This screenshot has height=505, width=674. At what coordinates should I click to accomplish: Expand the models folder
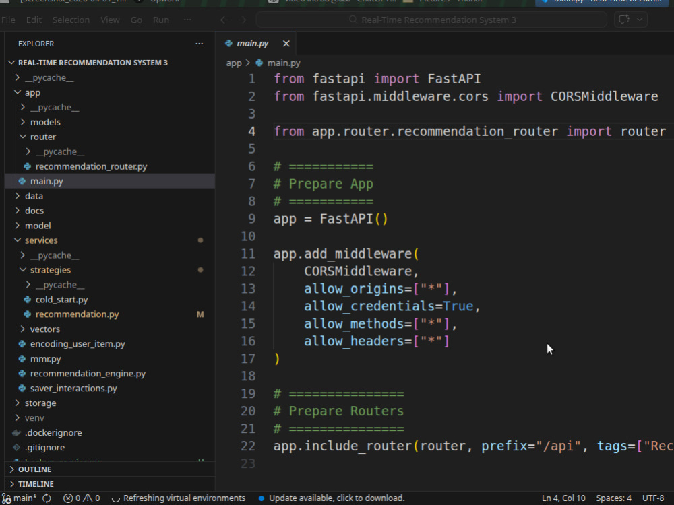[x=23, y=122]
